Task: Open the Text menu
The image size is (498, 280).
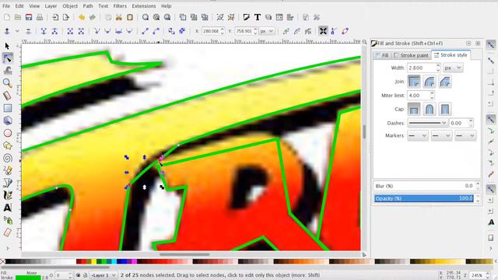Action: (103, 6)
